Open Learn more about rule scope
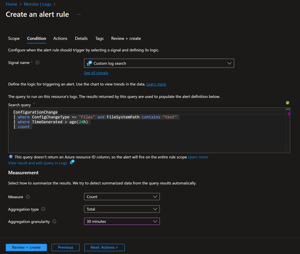 tap(198, 157)
